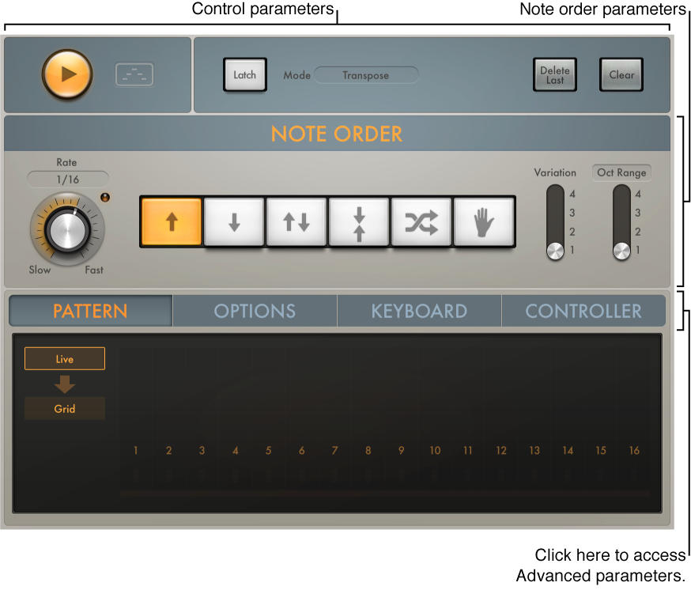Enable the random note order icon
691x590 pixels.
click(x=421, y=222)
